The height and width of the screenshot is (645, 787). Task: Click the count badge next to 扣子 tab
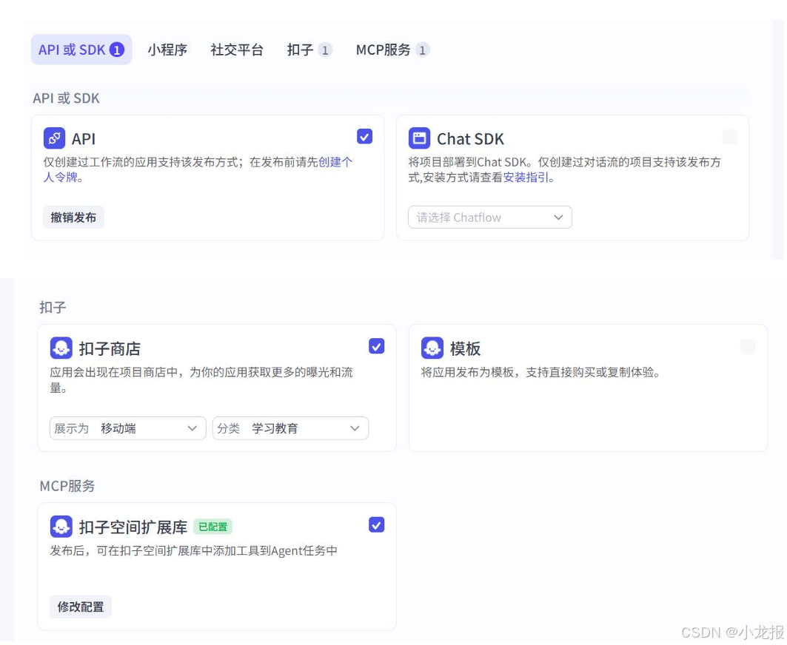point(326,50)
